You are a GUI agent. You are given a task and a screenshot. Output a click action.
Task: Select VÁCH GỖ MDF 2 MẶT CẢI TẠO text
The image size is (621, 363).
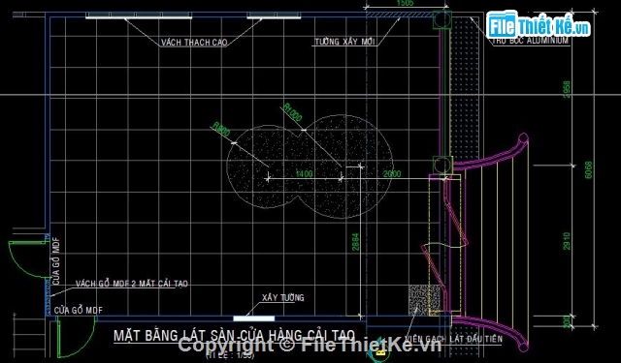tap(132, 284)
